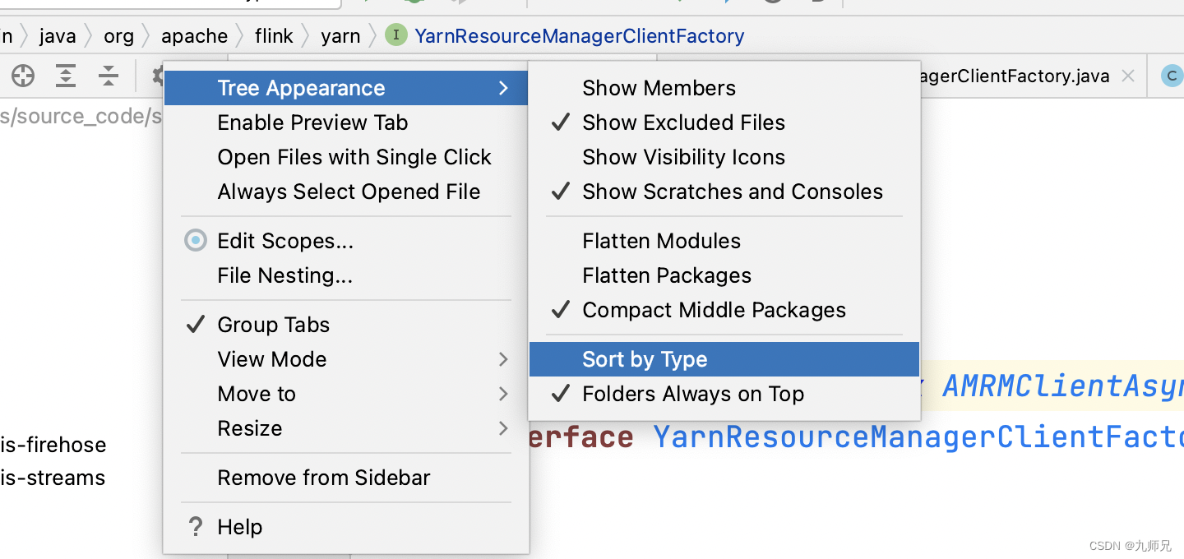Viewport: 1184px width, 559px height.
Task: Click the Edit Scopes radio-style icon
Action: [196, 241]
